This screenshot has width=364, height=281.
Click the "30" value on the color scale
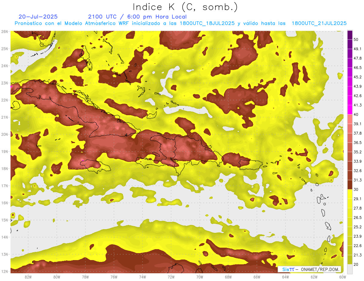tap(356, 189)
